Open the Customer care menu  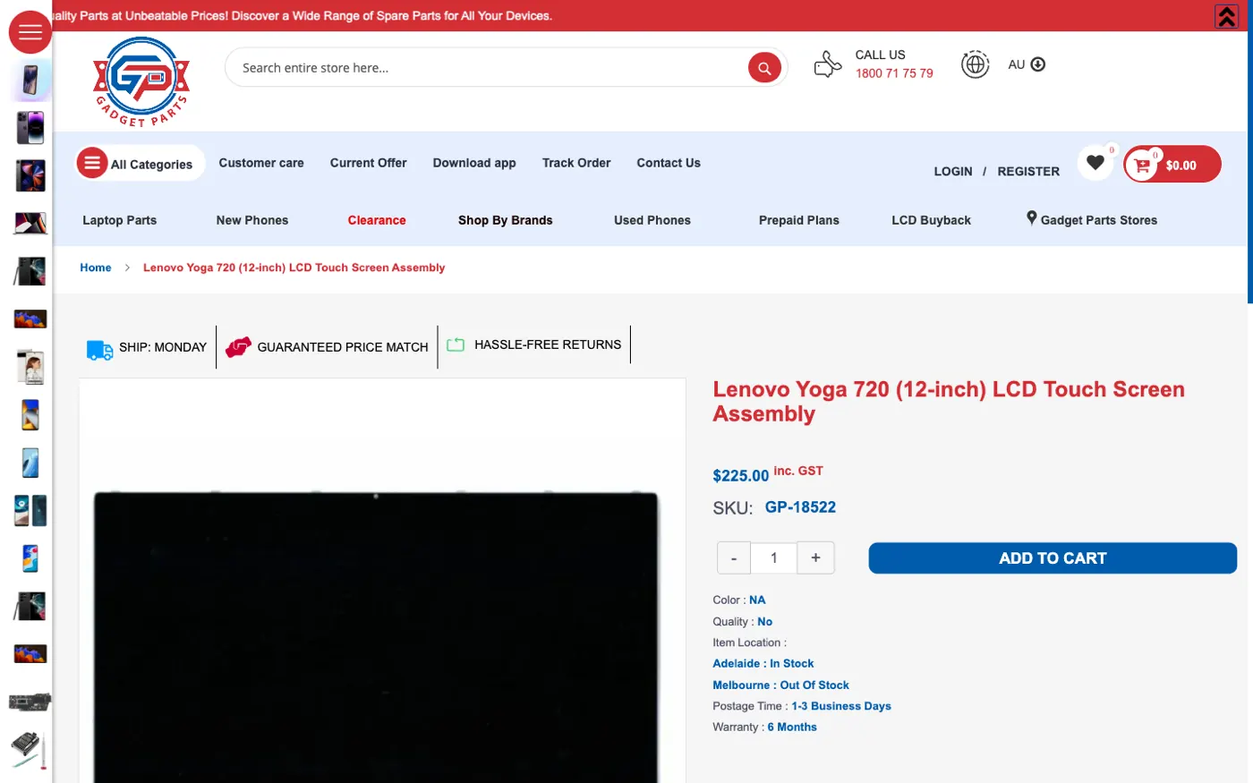261,163
